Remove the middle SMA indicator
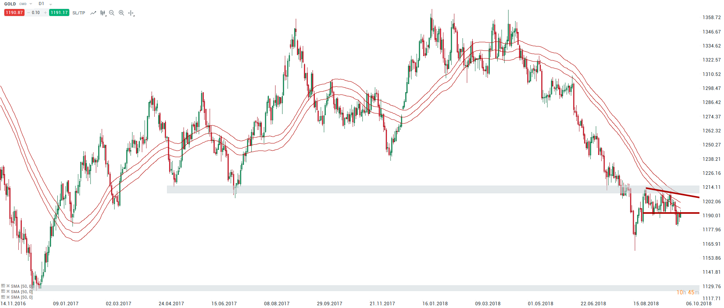Screen dimensions: 724x308 pyautogui.click(x=8, y=291)
